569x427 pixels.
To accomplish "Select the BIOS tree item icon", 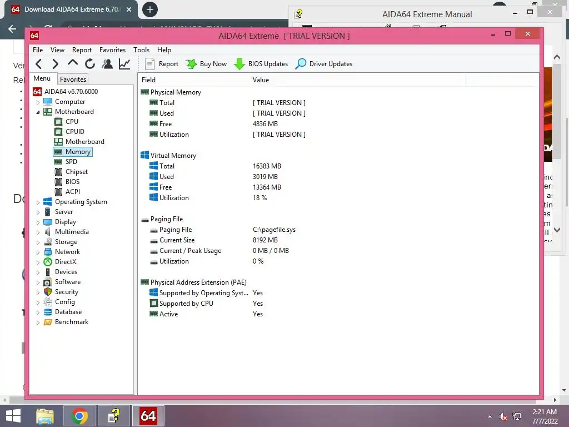I will 58,182.
